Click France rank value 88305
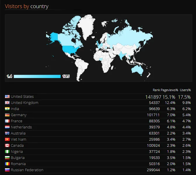This screenshot has height=175, width=196. click(154, 121)
